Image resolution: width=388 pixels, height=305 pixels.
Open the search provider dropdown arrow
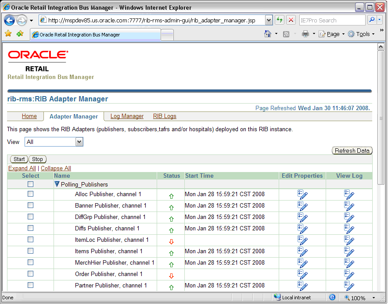(x=379, y=20)
